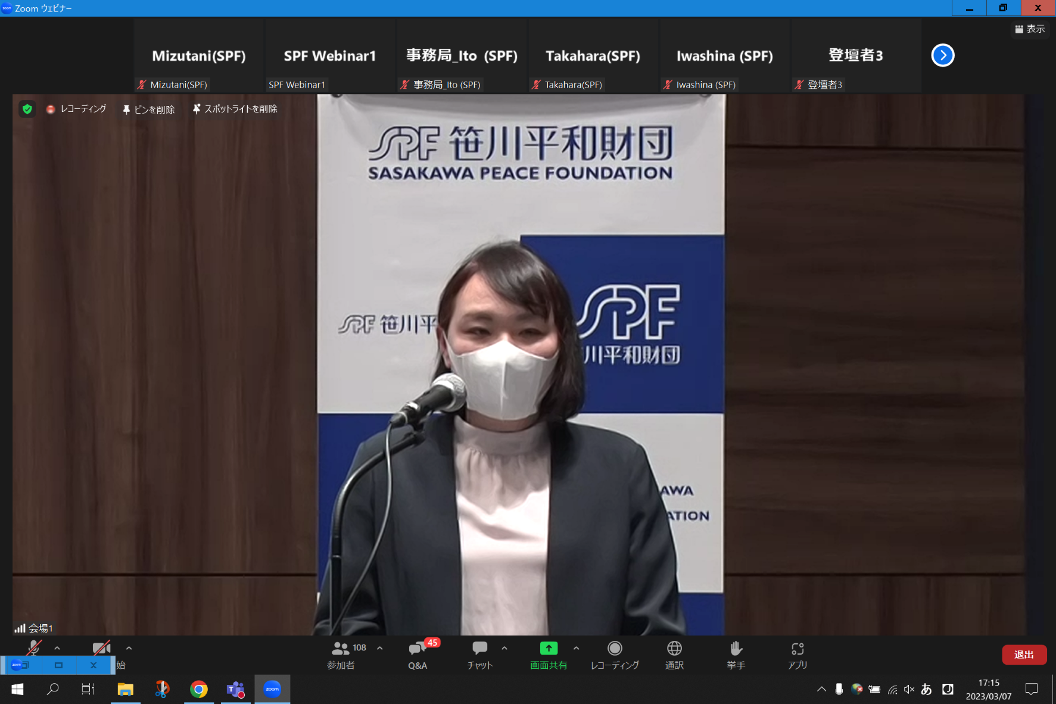Select Iwashina (SPF) participant thumbnail

pos(725,55)
